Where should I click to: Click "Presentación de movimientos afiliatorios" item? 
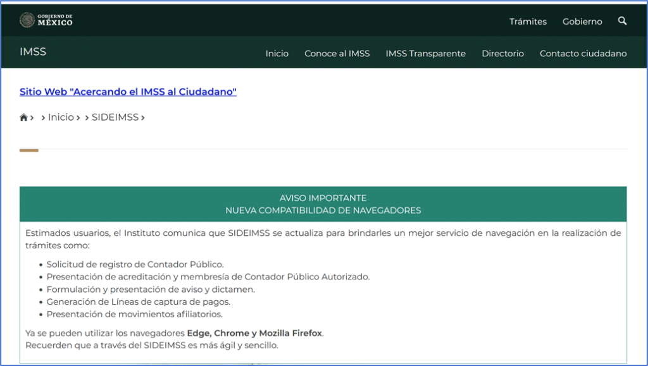(x=134, y=314)
